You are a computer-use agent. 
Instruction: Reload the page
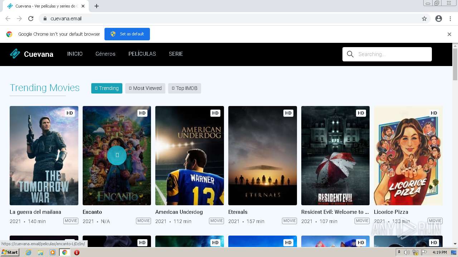pyautogui.click(x=31, y=19)
